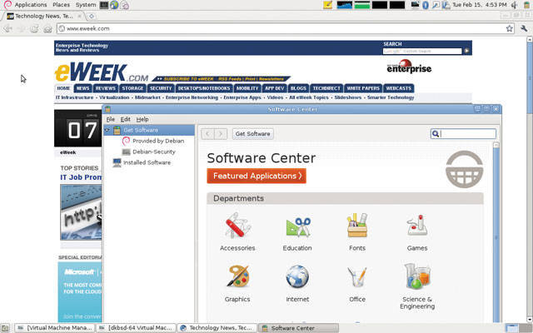Screen dimensions: 533x333
Task: Click the IT Job headline under Top Stories
Action: [81, 177]
